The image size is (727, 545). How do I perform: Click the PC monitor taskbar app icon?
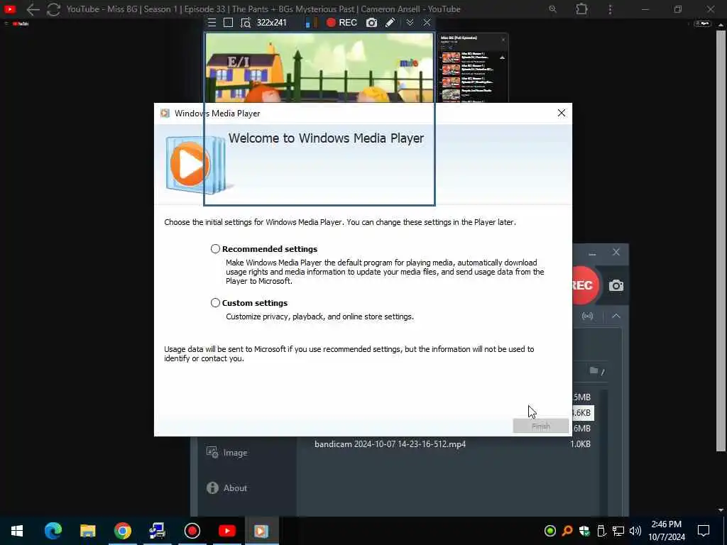157,531
